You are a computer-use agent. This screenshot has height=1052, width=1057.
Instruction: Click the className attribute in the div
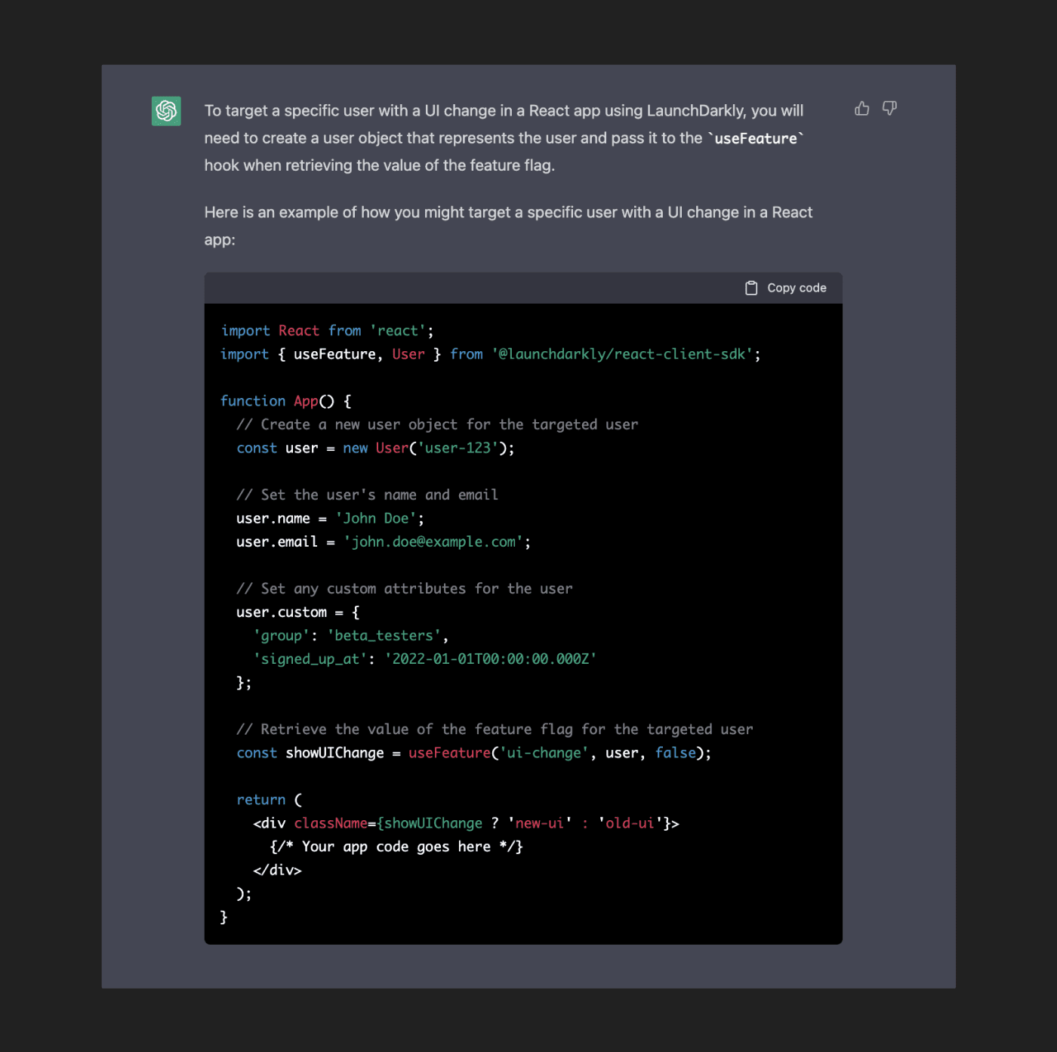click(331, 823)
